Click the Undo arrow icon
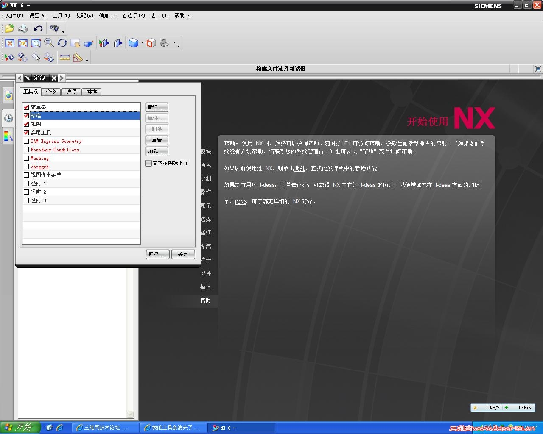543x434 pixels. point(39,28)
